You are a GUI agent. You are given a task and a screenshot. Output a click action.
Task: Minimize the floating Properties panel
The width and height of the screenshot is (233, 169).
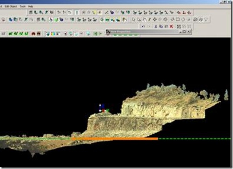181,31
